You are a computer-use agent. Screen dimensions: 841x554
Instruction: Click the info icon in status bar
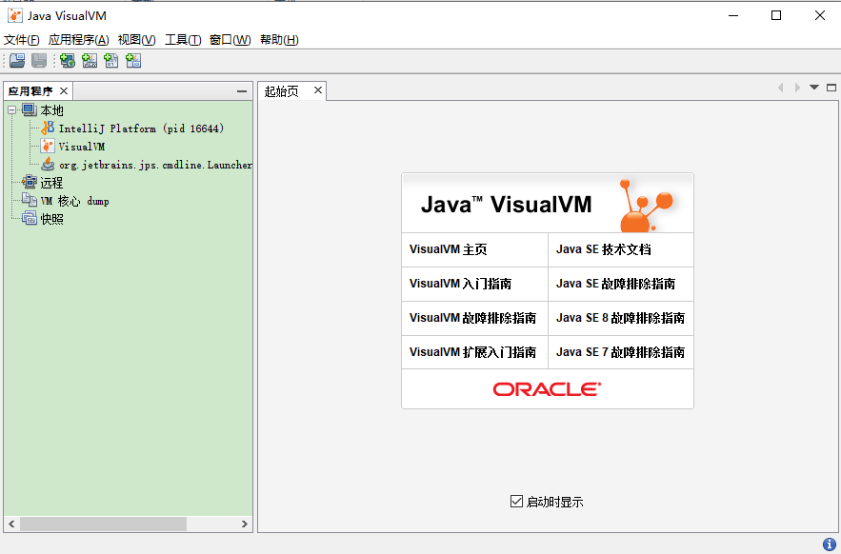point(830,544)
